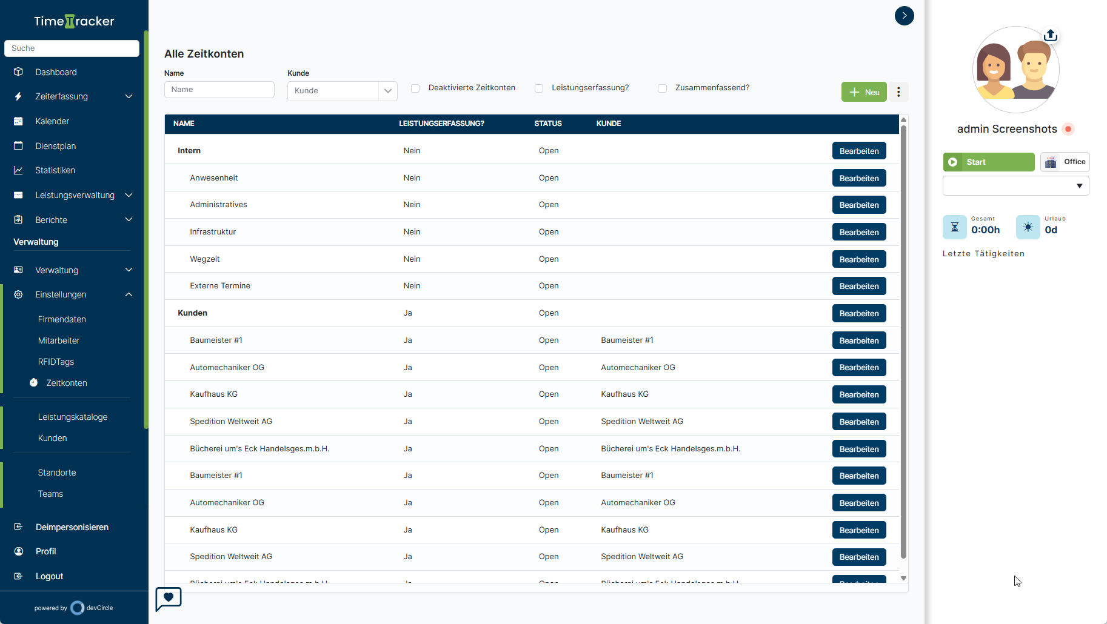This screenshot has height=624, width=1107.
Task: Click the Zeitkonten stopwatch icon
Action: point(34,382)
